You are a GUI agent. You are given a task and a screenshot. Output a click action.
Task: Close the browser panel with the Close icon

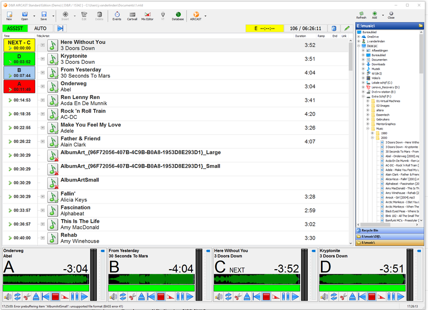pos(391,15)
